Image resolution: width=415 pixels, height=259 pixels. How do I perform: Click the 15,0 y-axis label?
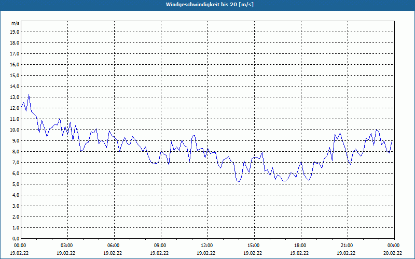[x=15, y=75]
